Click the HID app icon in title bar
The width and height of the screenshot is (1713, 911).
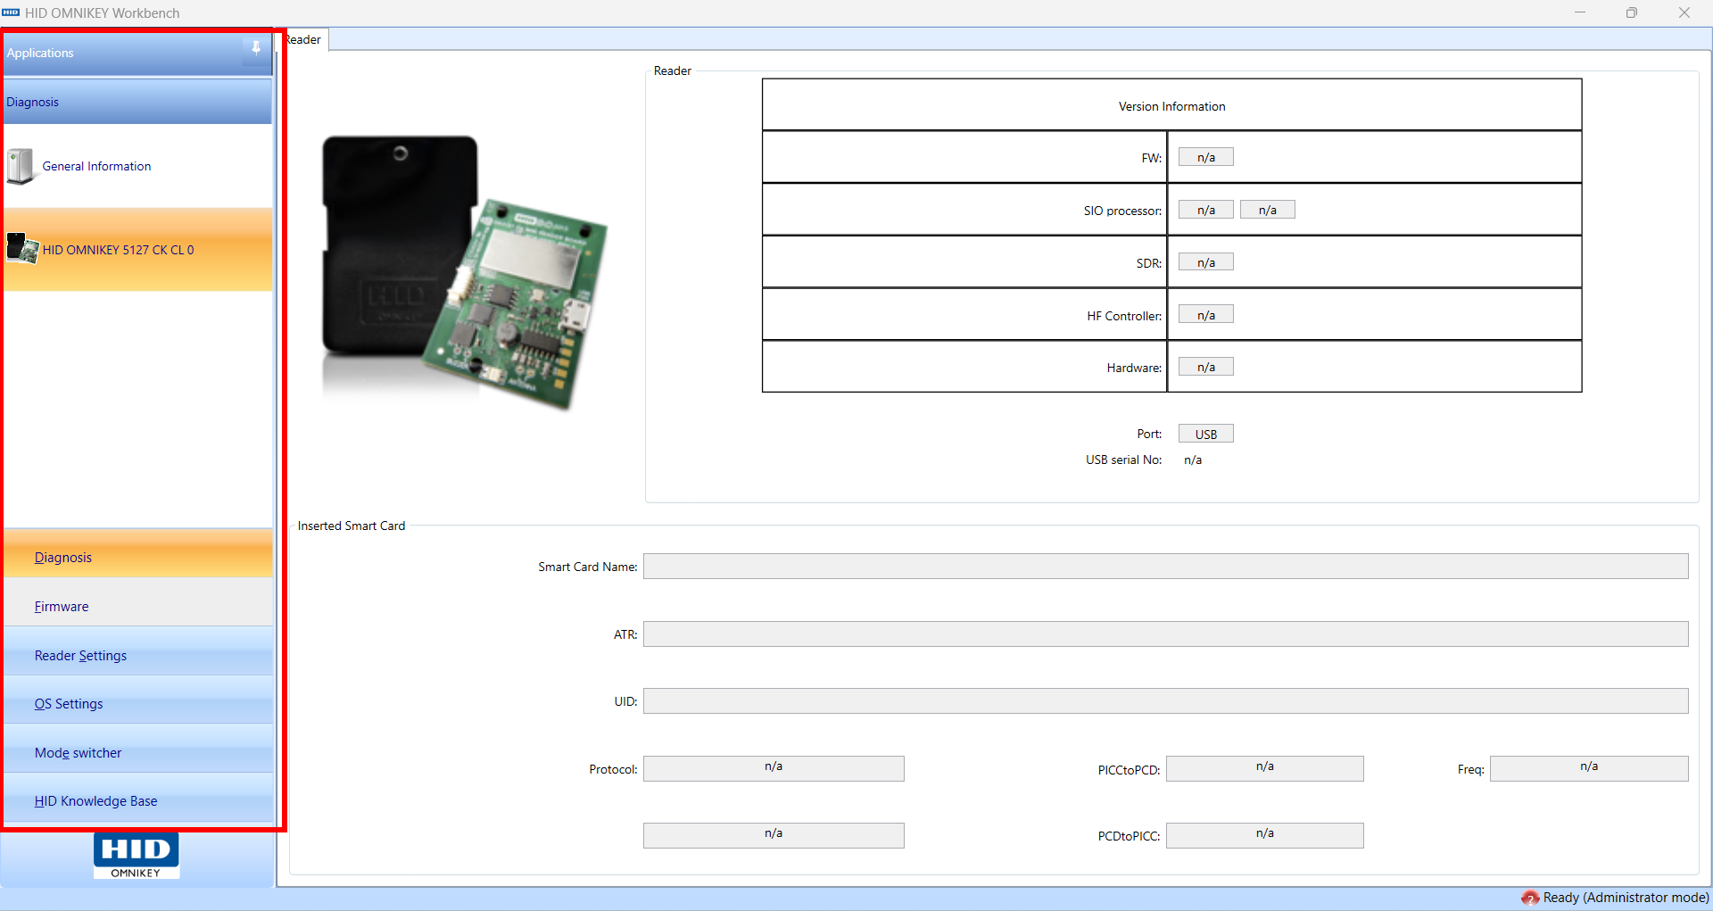point(11,12)
